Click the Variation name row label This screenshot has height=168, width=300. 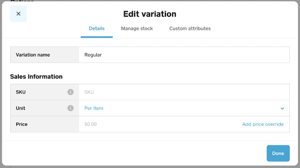click(x=33, y=55)
